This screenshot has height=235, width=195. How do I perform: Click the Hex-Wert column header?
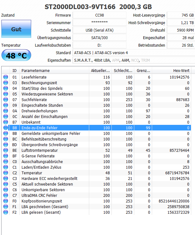tap(172, 71)
